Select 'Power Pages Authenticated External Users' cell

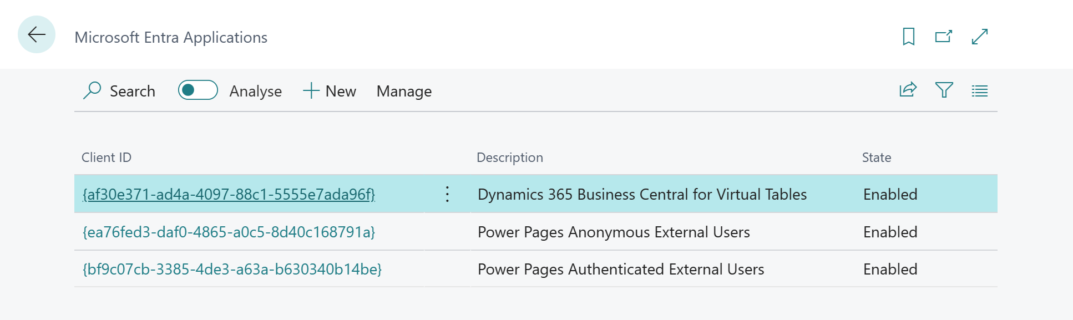pyautogui.click(x=621, y=269)
